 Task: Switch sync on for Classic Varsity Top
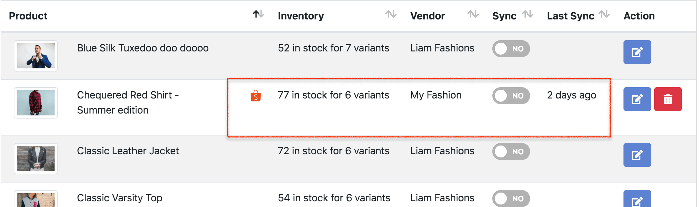(511, 198)
